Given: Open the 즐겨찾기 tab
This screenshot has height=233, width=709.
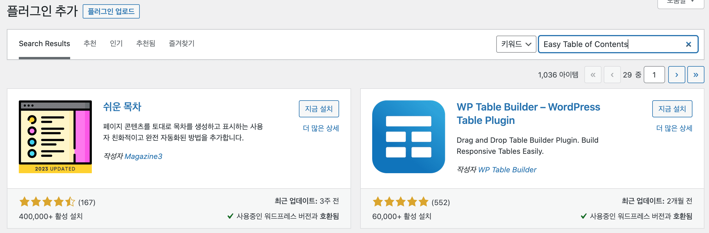Looking at the screenshot, I should 182,44.
